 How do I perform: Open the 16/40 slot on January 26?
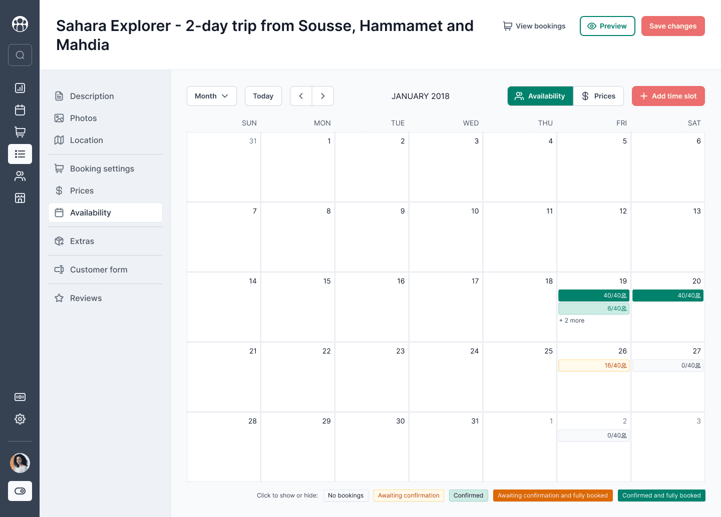pos(594,365)
